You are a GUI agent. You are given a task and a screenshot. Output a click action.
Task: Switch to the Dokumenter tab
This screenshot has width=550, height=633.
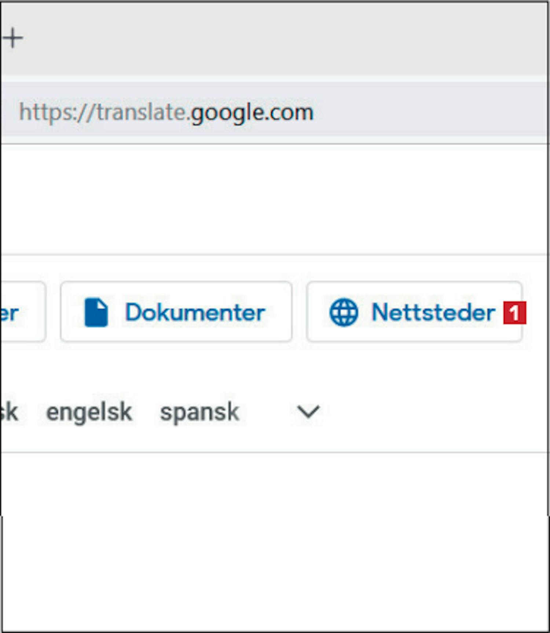(176, 312)
